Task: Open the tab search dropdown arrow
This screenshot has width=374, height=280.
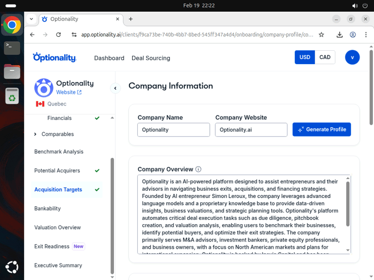Action: [31, 19]
